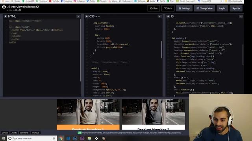Viewport: 252px width, 141px height.
Task: Click the Droplets ad banner text
Action: [x=132, y=133]
